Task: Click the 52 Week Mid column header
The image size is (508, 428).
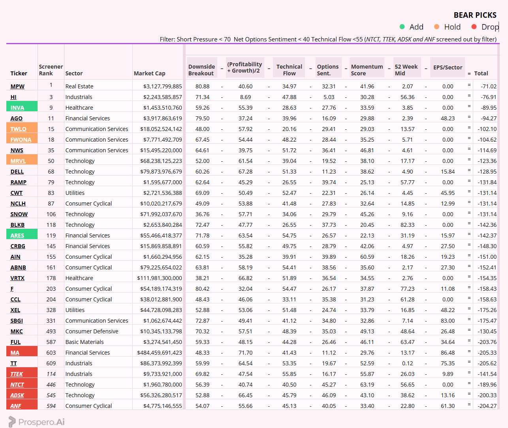Action: coord(406,70)
